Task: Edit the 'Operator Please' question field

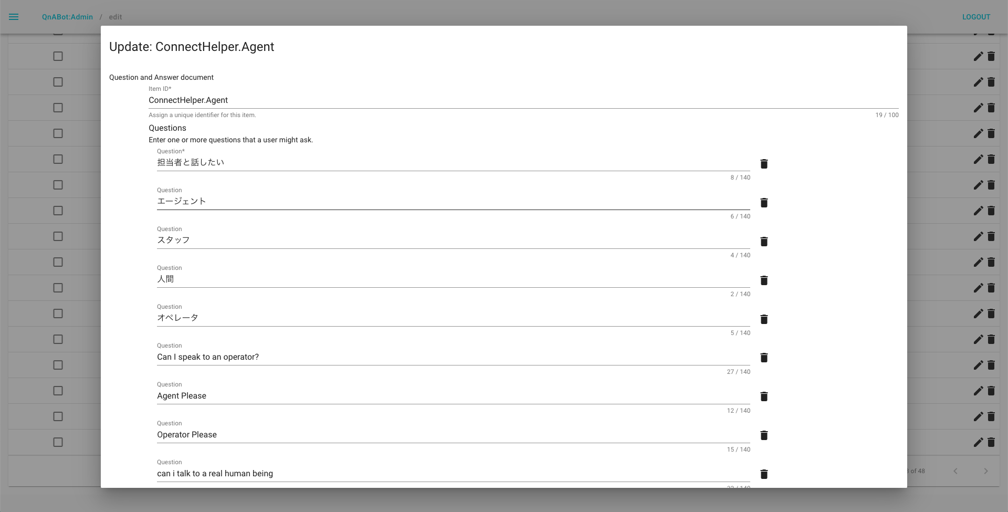Action: 454,435
